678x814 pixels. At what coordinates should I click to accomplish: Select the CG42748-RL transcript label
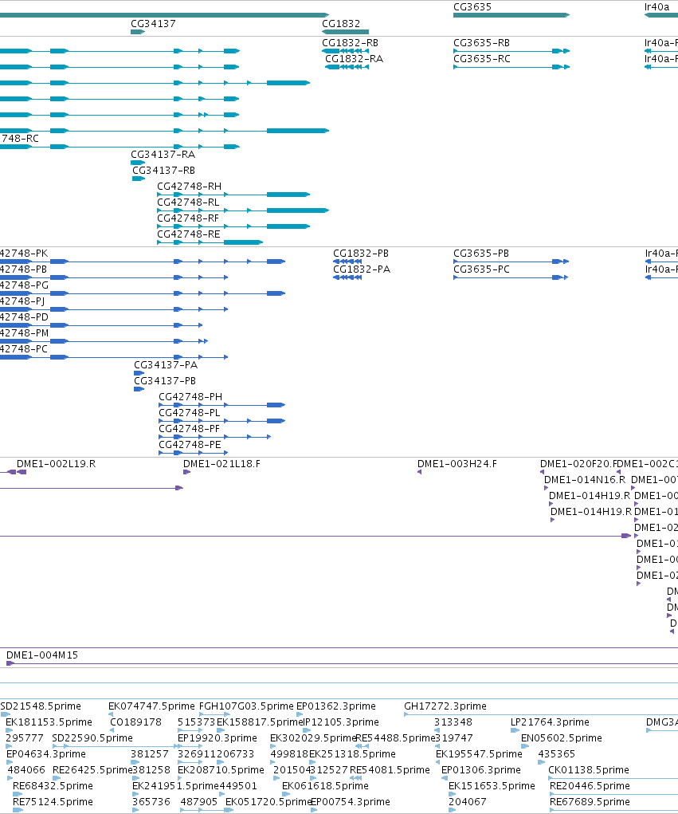188,202
